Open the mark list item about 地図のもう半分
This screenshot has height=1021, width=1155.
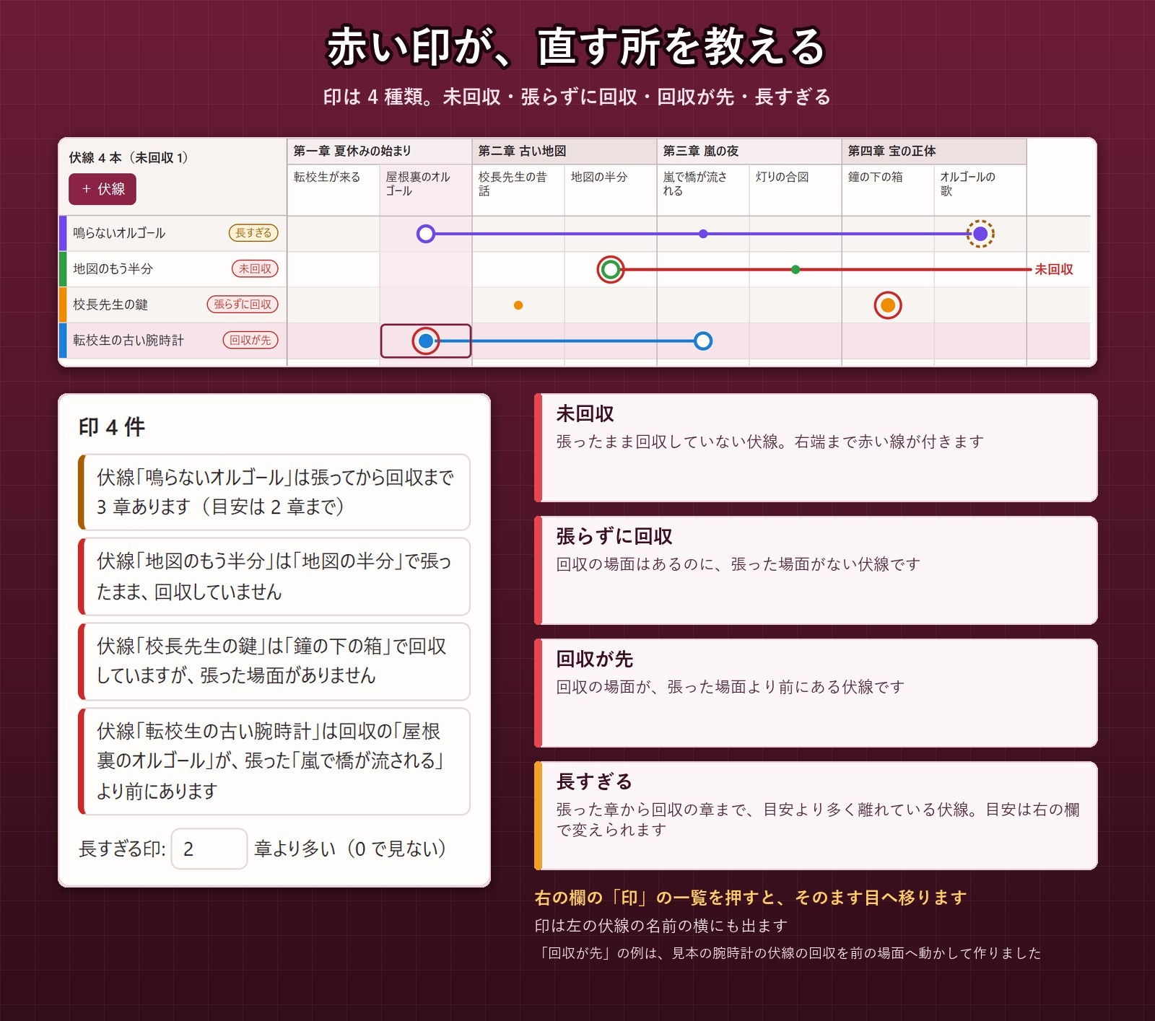click(274, 577)
